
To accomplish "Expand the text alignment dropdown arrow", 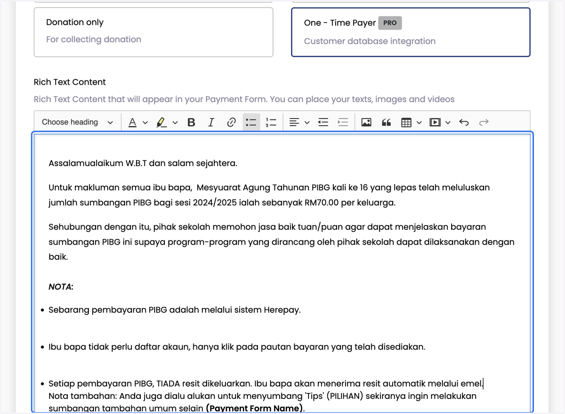I will 307,123.
